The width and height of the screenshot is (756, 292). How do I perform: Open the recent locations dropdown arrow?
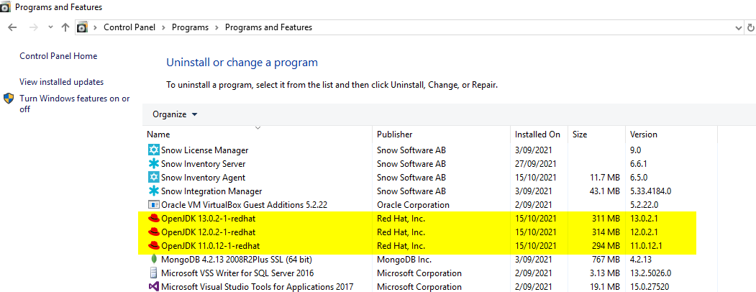click(x=50, y=27)
